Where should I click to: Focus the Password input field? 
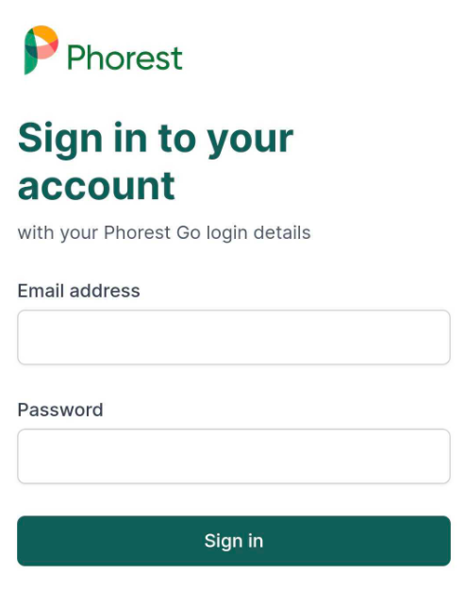[233, 456]
